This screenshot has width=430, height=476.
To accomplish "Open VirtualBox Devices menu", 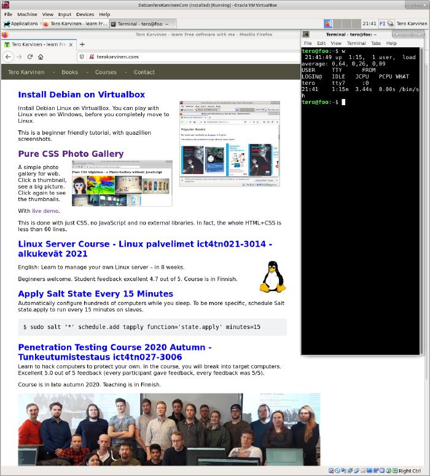I will (85, 14).
